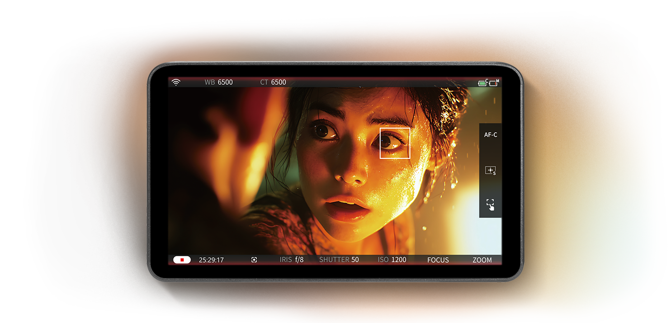Open the metering mode icon
This screenshot has width=671, height=323.
click(254, 260)
